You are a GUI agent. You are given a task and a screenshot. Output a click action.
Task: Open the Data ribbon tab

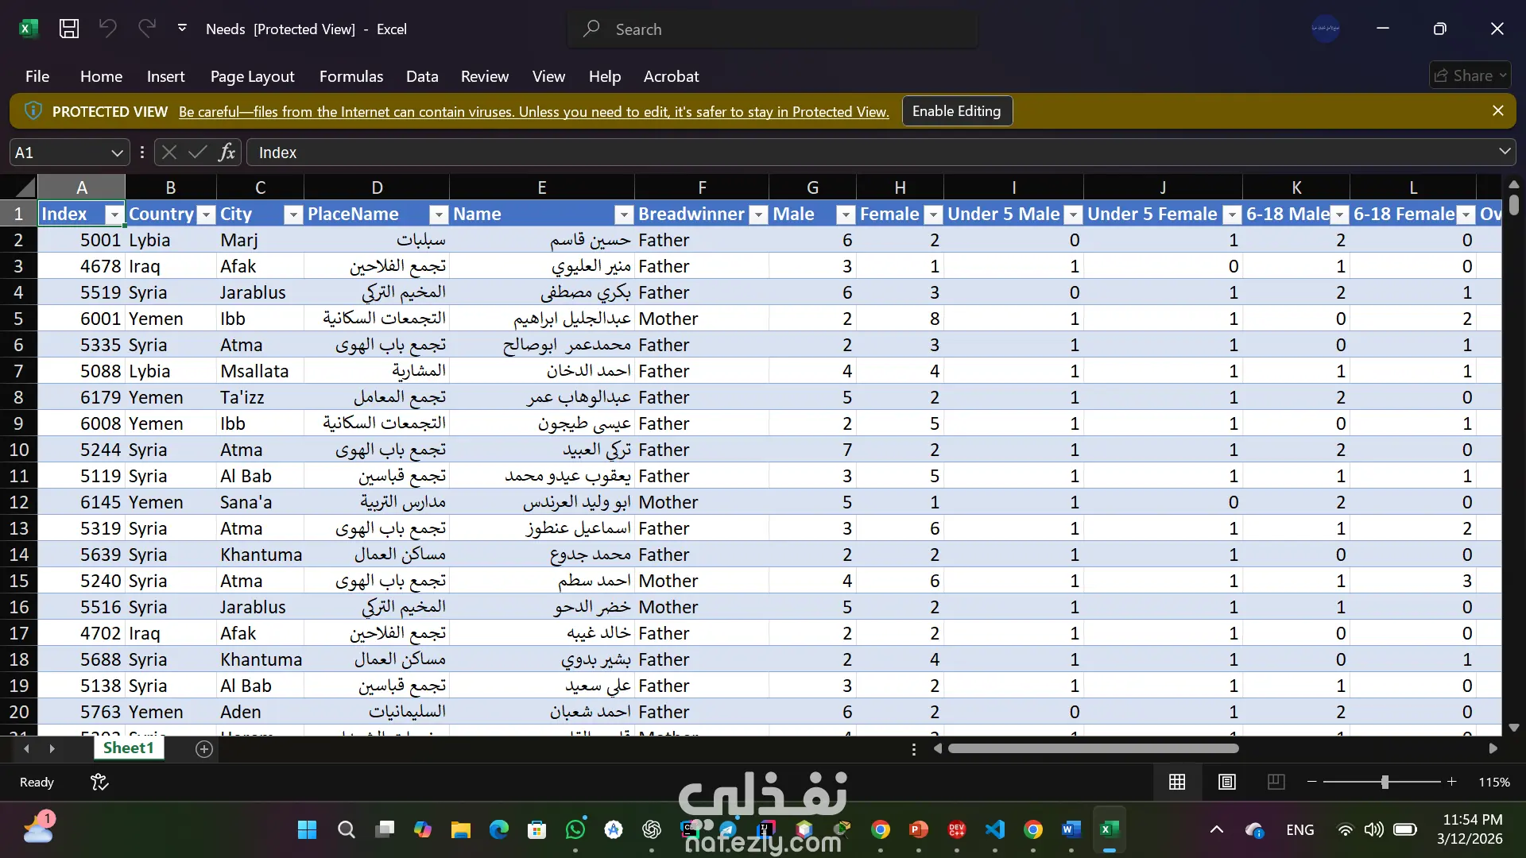coord(421,76)
